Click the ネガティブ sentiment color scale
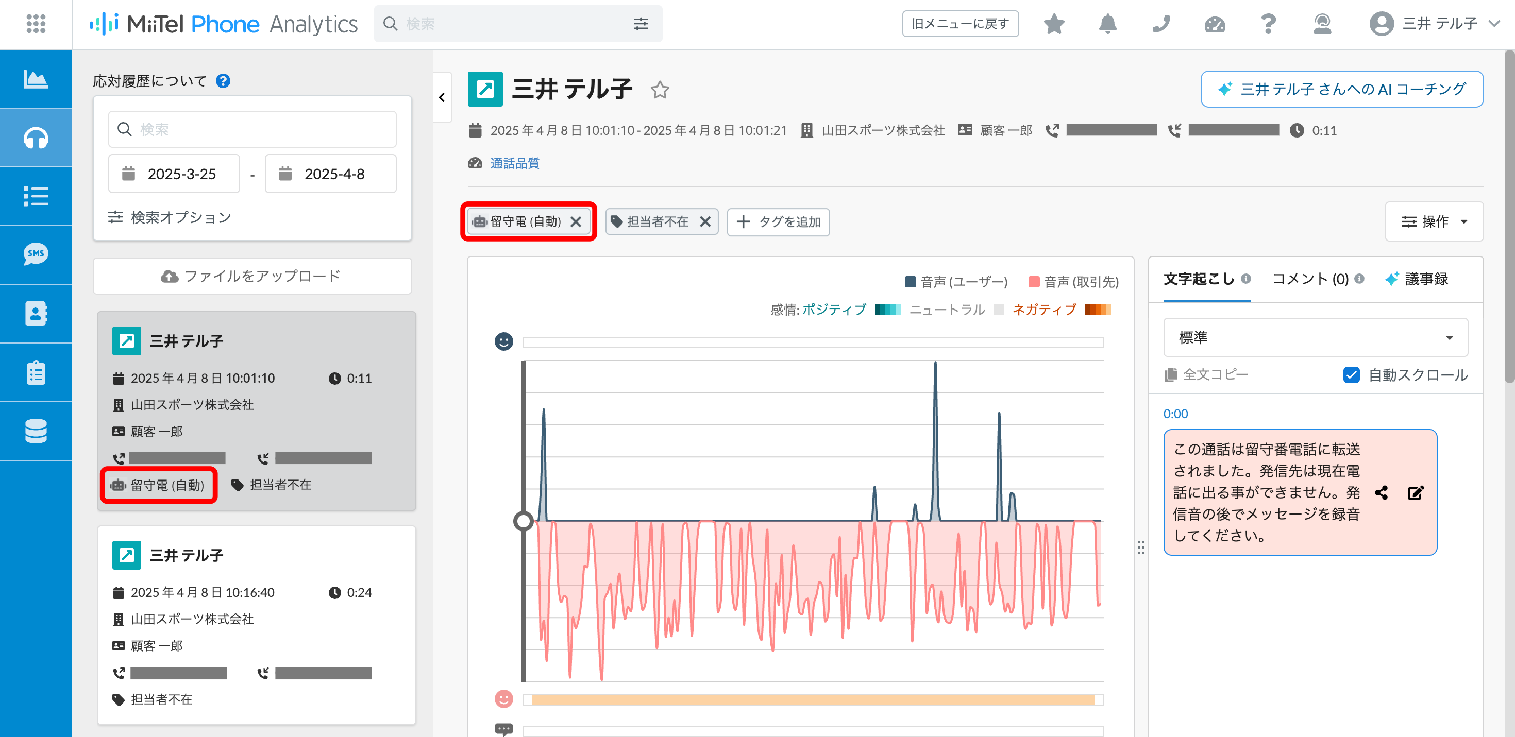The image size is (1515, 737). pyautogui.click(x=1098, y=310)
